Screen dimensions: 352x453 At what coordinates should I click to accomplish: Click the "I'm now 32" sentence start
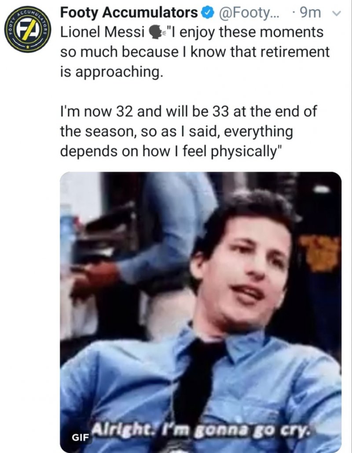(97, 112)
